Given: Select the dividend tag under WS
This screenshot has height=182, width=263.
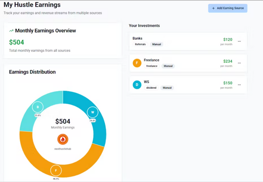Looking at the screenshot, I should (151, 88).
